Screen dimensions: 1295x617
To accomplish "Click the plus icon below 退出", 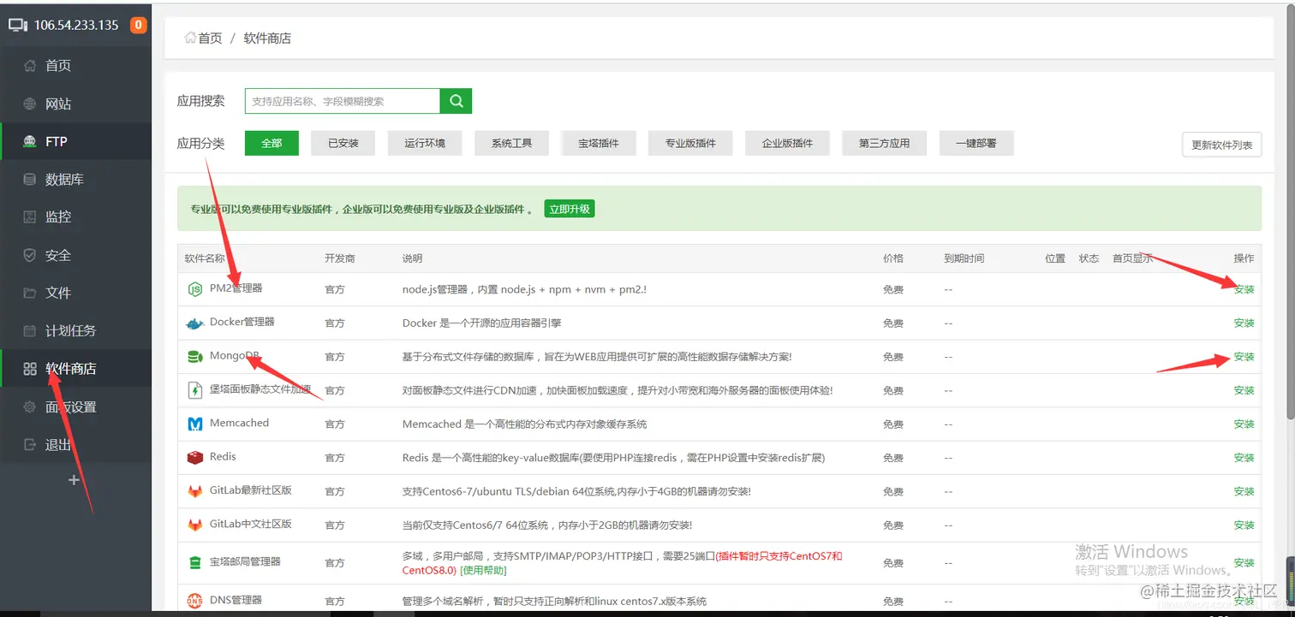I will (74, 480).
